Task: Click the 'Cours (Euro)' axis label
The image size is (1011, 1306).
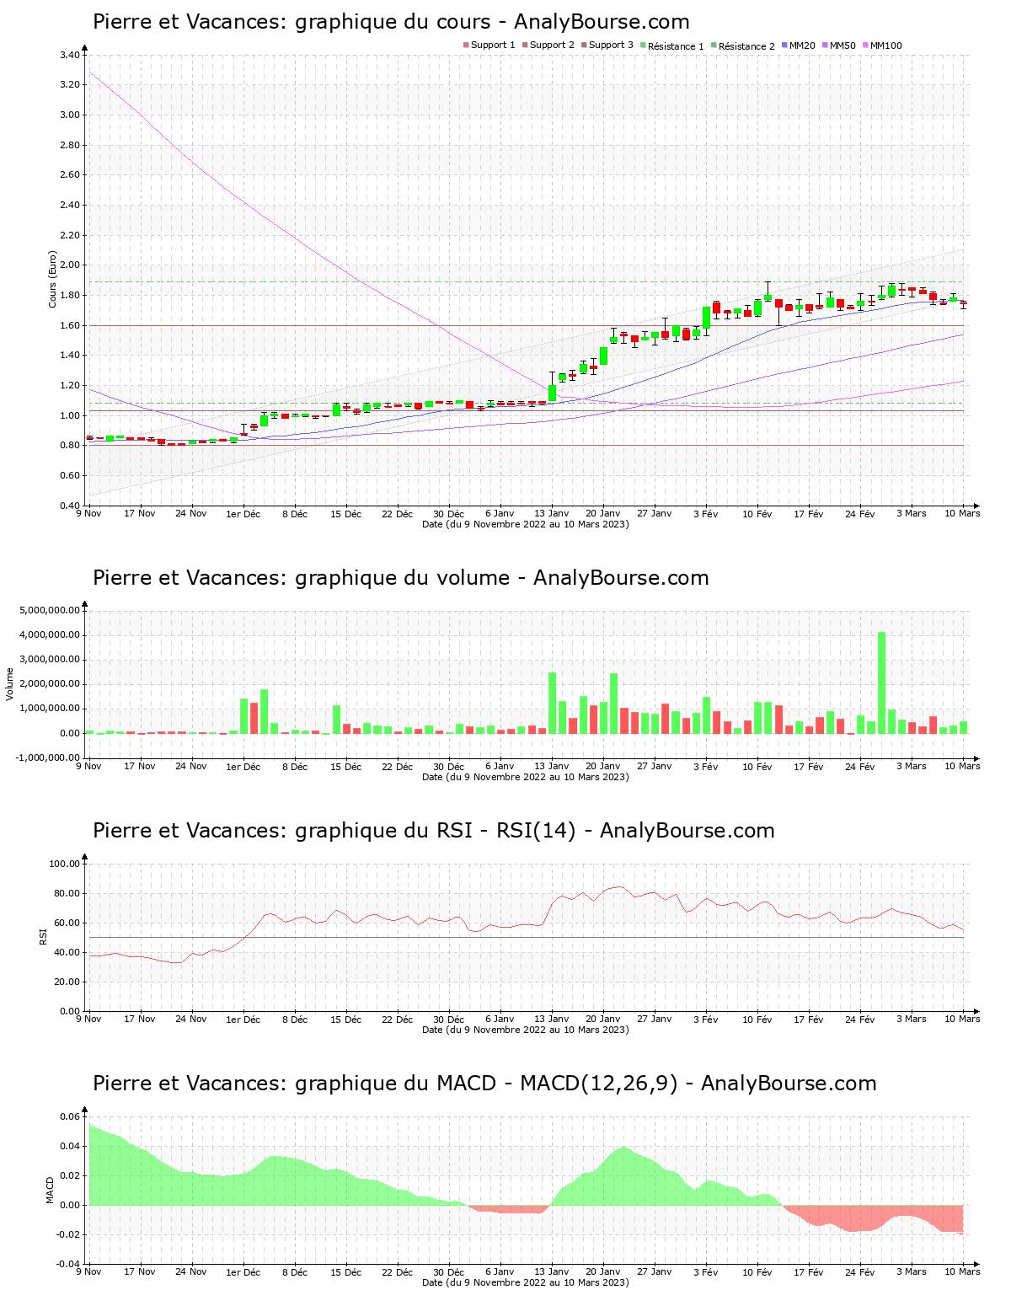Action: click(52, 279)
